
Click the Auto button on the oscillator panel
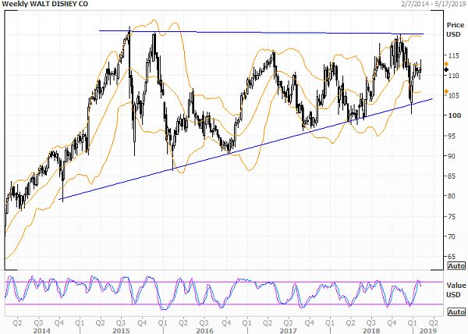click(456, 312)
